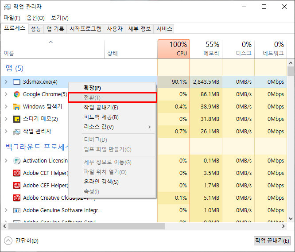Viewport: 295px width, 252px height.
Task: Click the horizontal scrollbar left arrow
Action: (4, 226)
